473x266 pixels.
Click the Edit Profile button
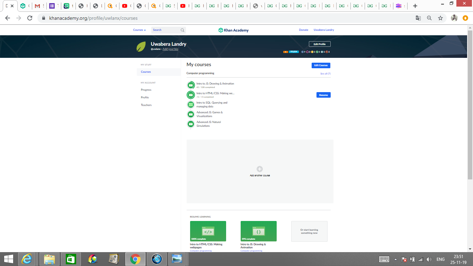pyautogui.click(x=320, y=44)
